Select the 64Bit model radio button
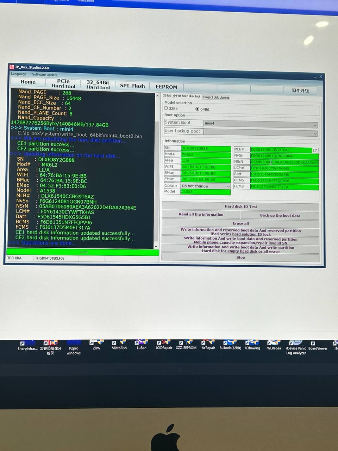This screenshot has width=338, height=451. click(197, 109)
